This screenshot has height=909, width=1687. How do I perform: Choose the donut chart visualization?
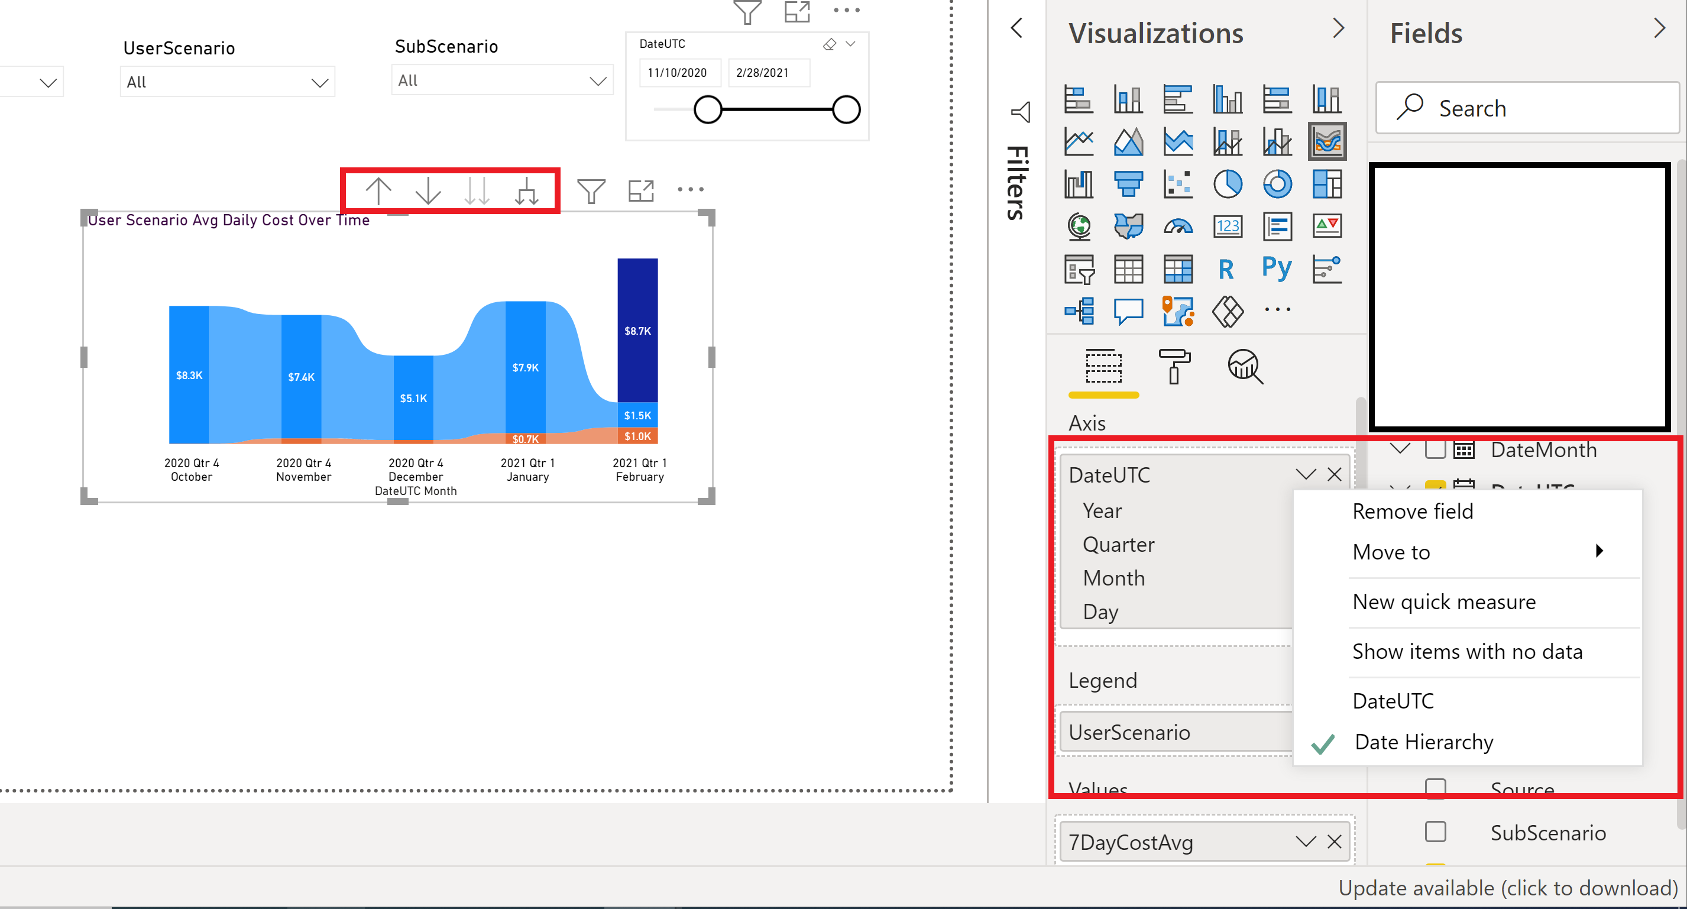click(x=1277, y=184)
